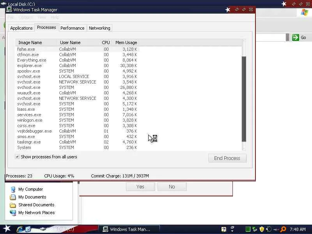This screenshot has width=312, height=234.
Task: Sort by the Image Name column header
Action: coord(36,43)
